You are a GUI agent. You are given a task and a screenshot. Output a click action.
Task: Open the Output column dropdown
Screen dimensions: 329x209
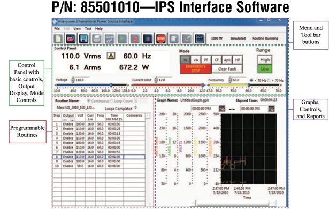point(72,120)
